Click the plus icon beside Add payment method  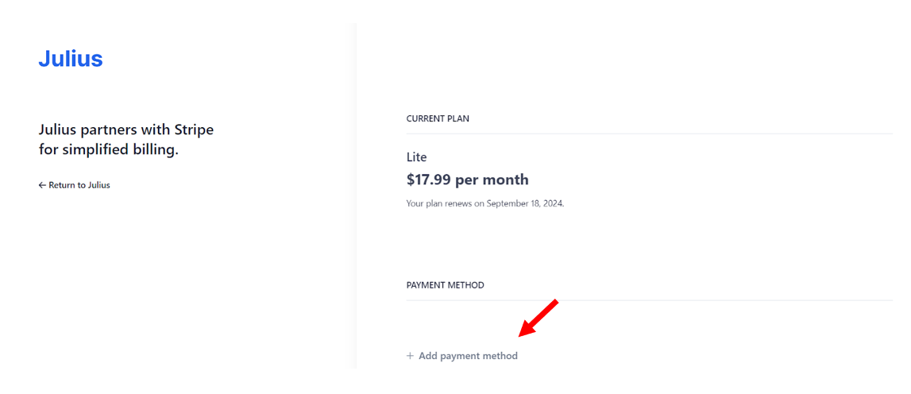(410, 356)
